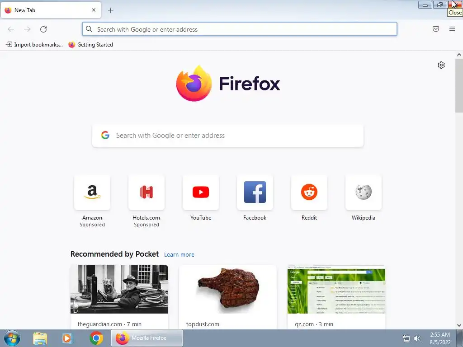The height and width of the screenshot is (347, 463).
Task: Click the Firefox logo on new tab page
Action: [x=228, y=84]
